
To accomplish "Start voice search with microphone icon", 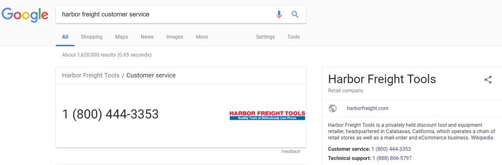I will point(279,14).
